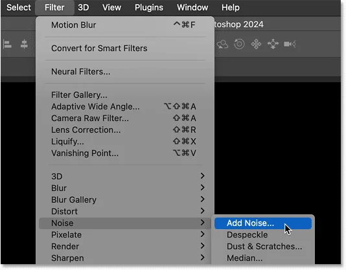
Task: Click the align left edges icon
Action: [7, 44]
